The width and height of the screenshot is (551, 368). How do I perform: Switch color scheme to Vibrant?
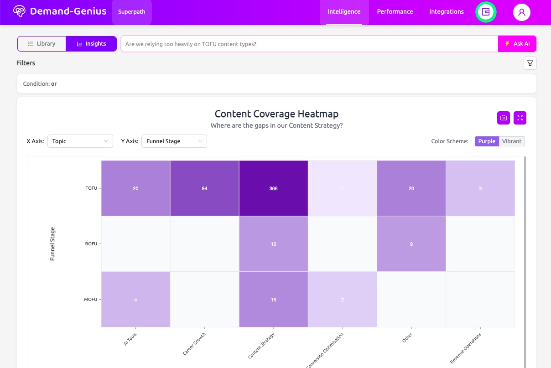point(511,141)
